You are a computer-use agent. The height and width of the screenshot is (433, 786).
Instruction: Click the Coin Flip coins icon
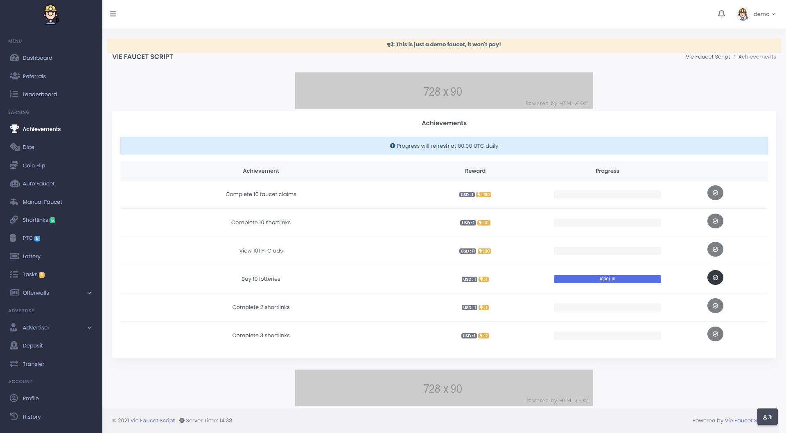(14, 165)
